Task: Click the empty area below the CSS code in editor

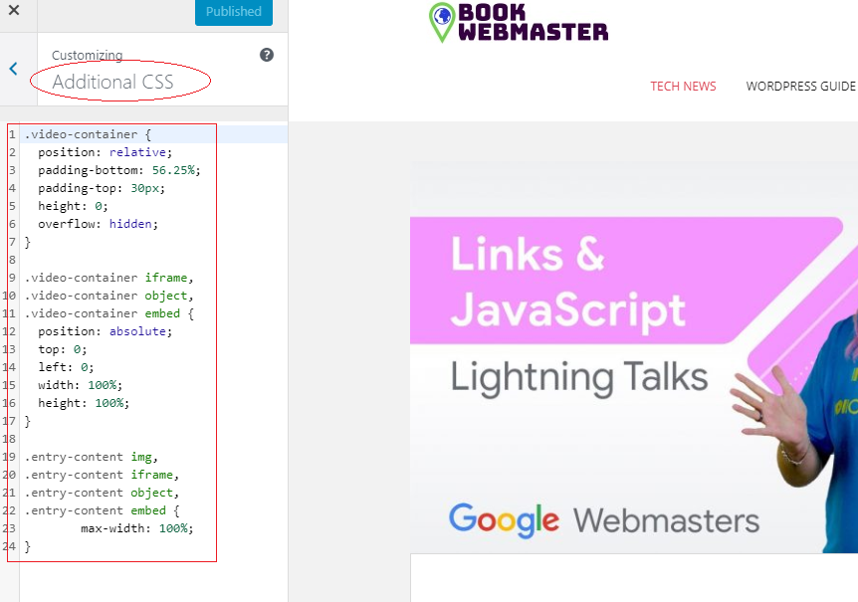Action: (x=153, y=581)
